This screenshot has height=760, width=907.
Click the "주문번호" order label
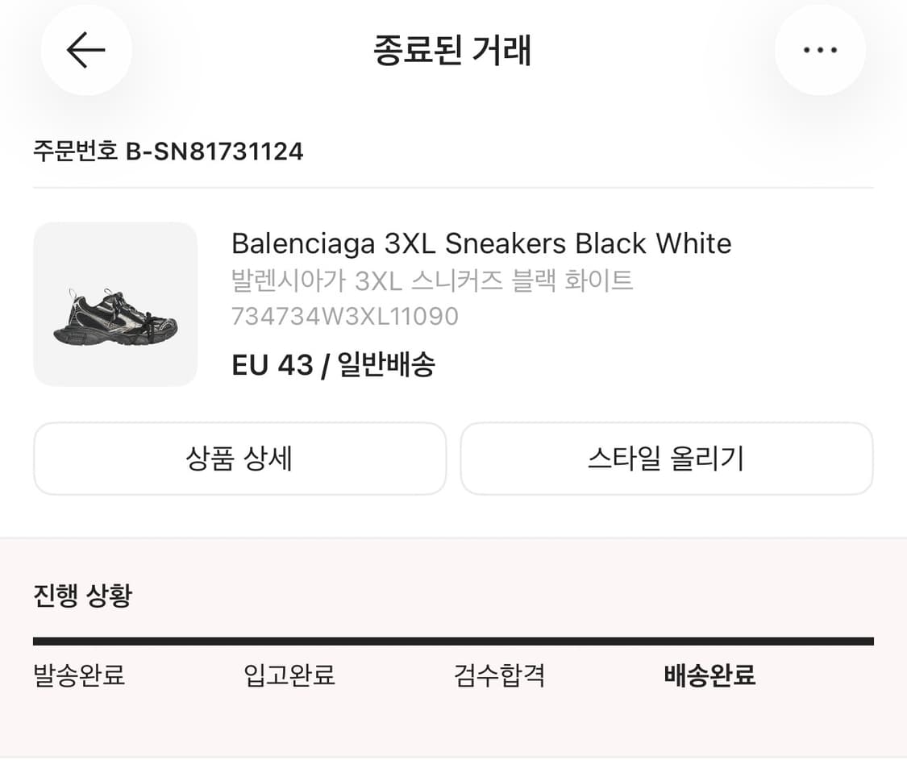[x=76, y=151]
